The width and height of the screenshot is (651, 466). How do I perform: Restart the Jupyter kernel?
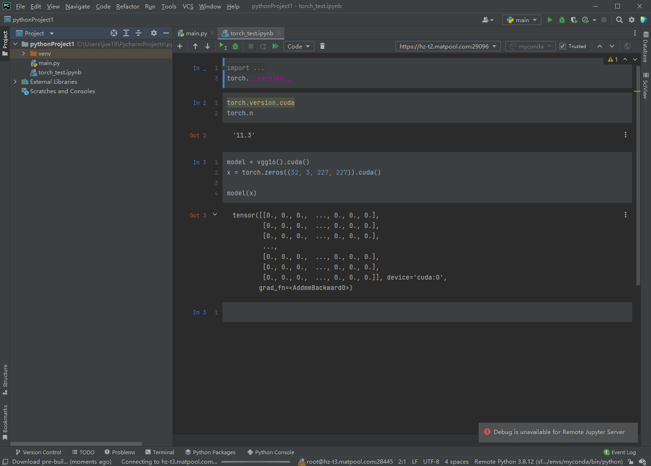(263, 46)
